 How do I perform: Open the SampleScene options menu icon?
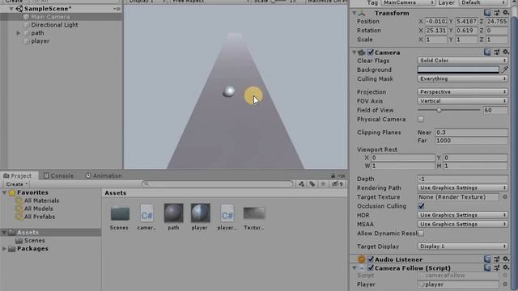[x=117, y=9]
